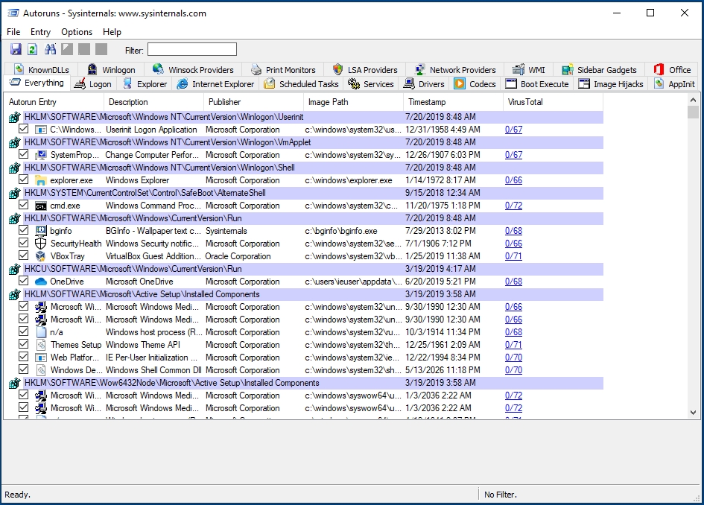The image size is (704, 505).
Task: Open VirusTotal result for VBoxTray
Action: pyautogui.click(x=513, y=256)
